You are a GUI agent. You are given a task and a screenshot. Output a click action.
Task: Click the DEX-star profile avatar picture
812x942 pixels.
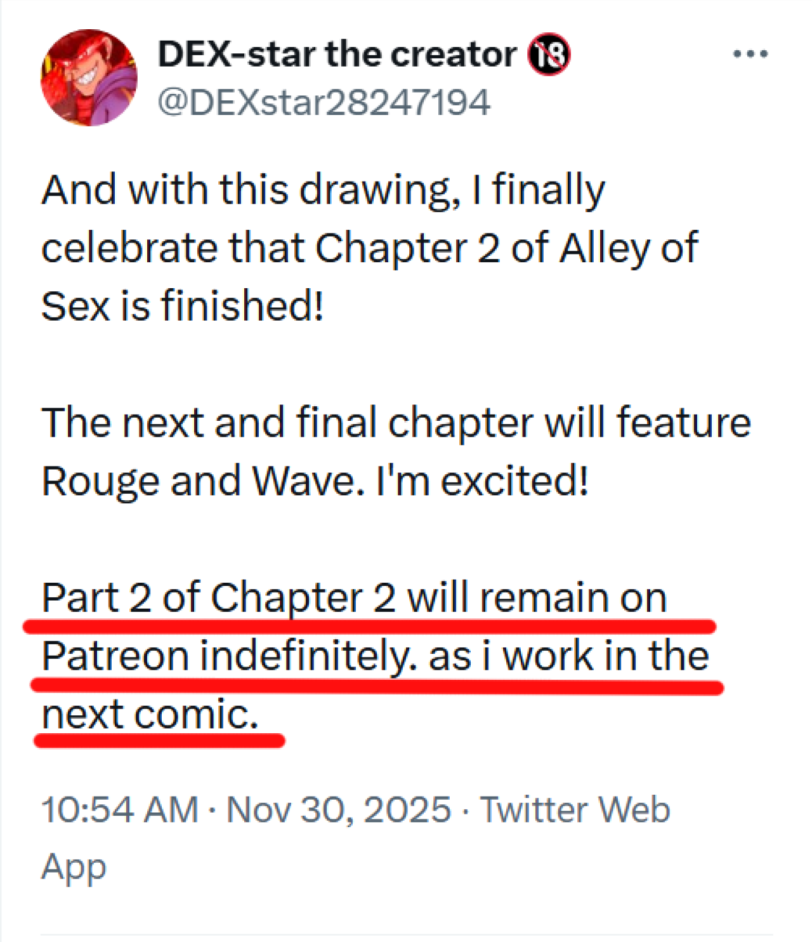tap(89, 77)
